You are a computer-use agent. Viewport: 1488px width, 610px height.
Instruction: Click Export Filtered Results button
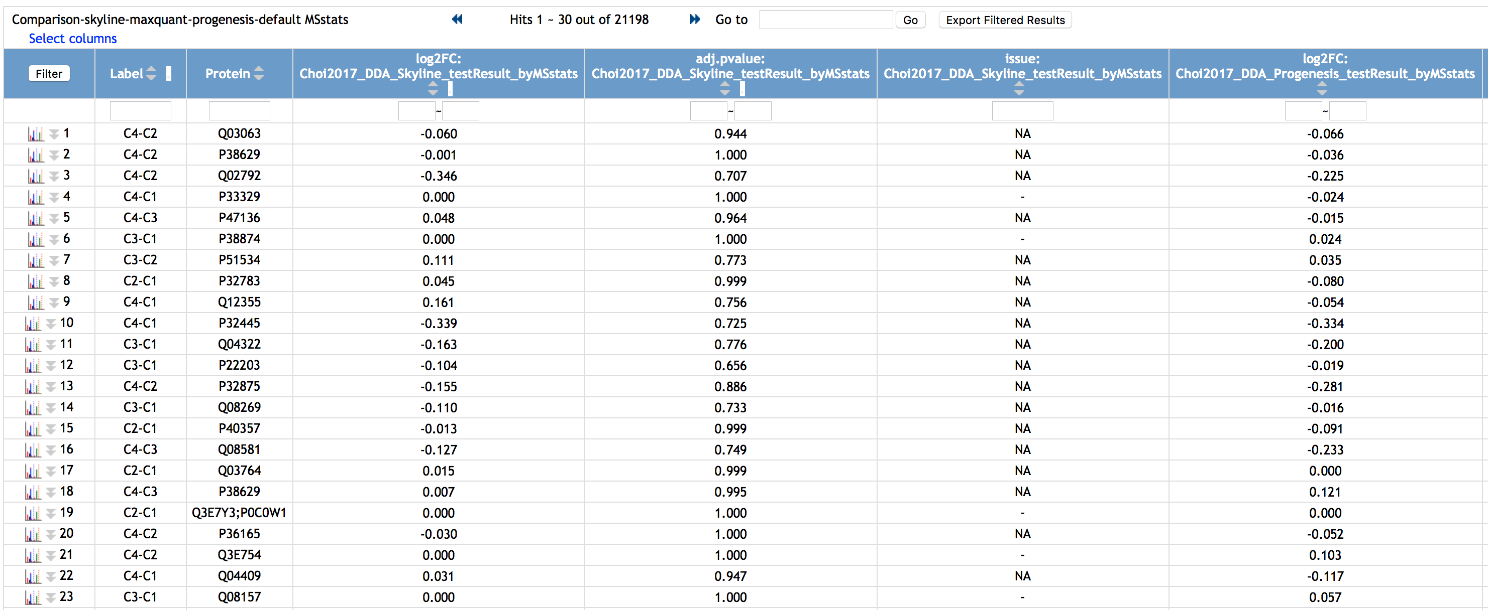pos(1005,20)
